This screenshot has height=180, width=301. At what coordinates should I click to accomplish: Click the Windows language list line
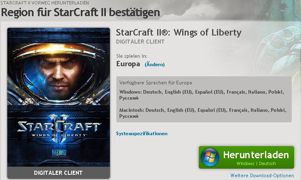[x=202, y=95]
